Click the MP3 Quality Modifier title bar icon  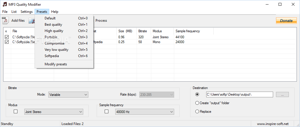pyautogui.click(x=5, y=4)
